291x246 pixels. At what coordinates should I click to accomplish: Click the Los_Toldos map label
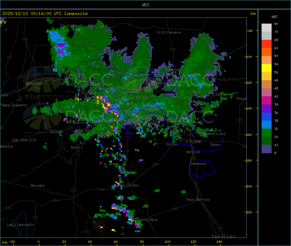[x=129, y=185]
